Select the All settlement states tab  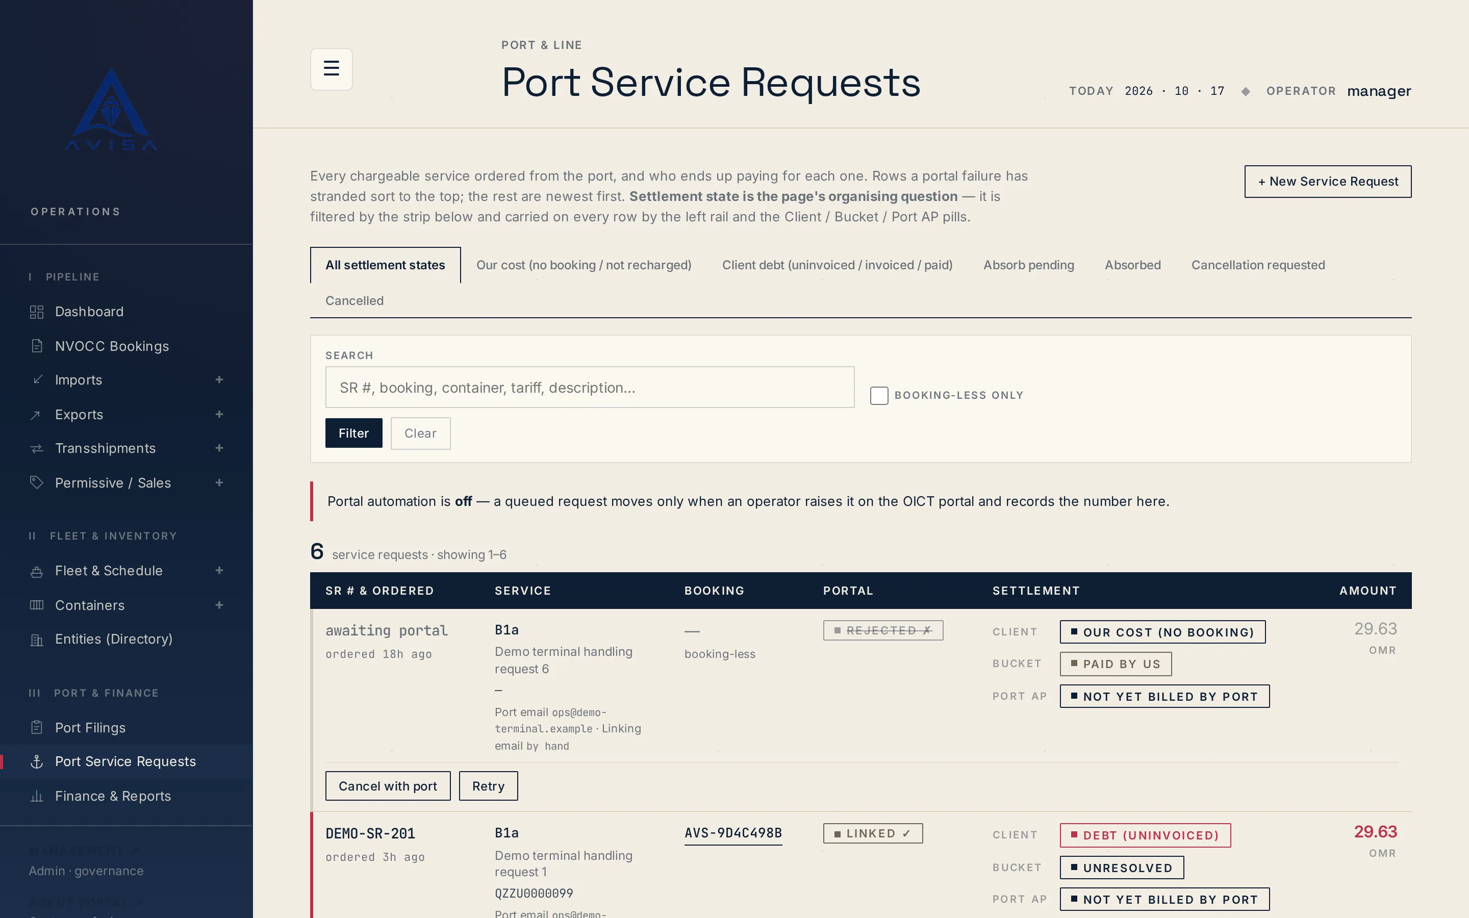385,265
